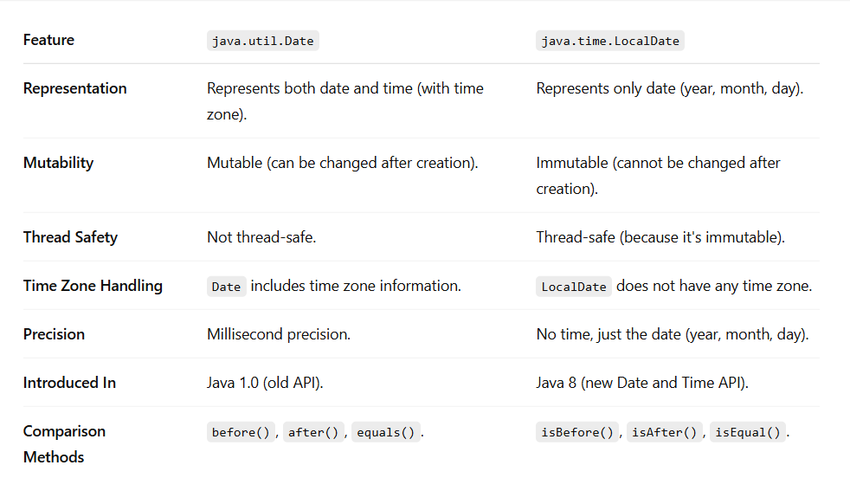Select the Representation row label
The width and height of the screenshot is (850, 478).
[x=74, y=88]
